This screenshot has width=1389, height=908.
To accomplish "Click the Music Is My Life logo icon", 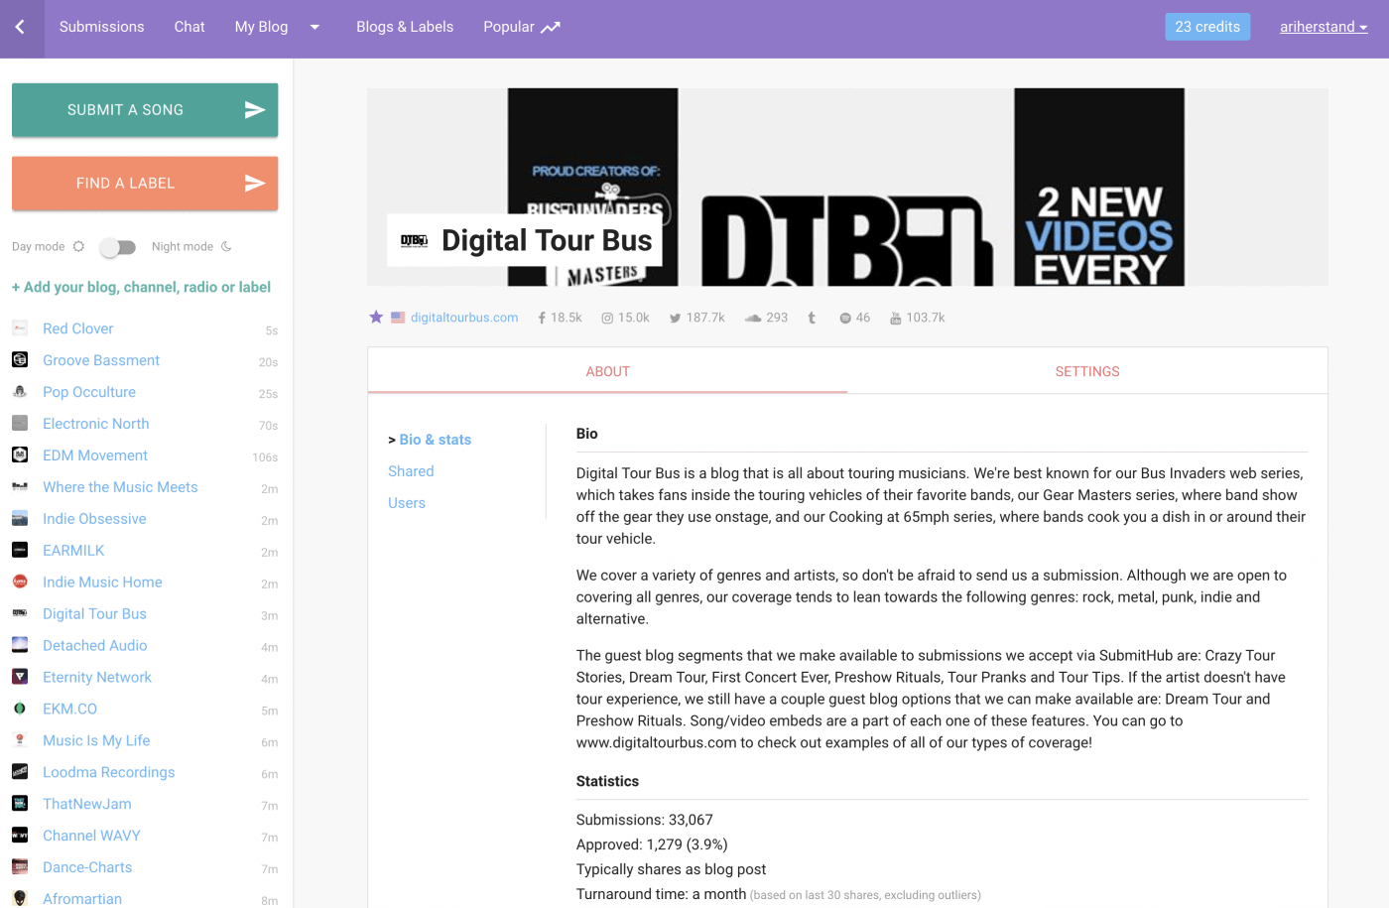I will click(20, 740).
